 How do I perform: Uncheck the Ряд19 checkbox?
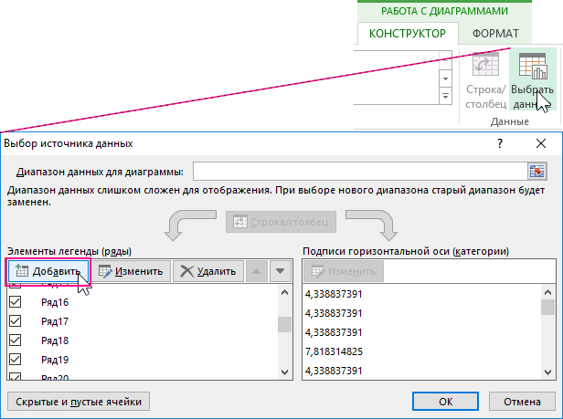(x=16, y=360)
